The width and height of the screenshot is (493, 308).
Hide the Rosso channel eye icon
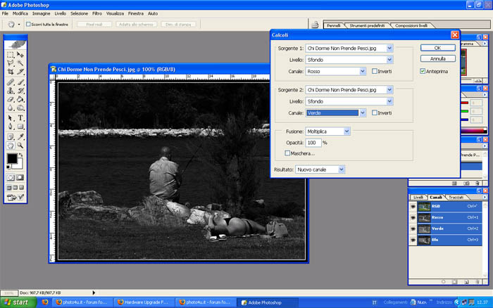tap(413, 218)
